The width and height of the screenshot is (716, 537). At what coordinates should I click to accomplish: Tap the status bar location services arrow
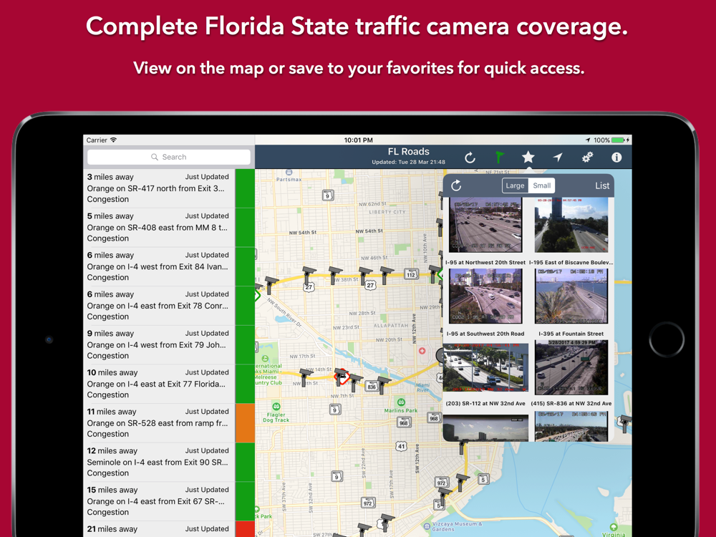588,140
